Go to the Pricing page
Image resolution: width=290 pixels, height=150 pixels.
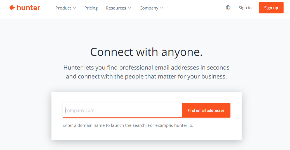(x=91, y=8)
